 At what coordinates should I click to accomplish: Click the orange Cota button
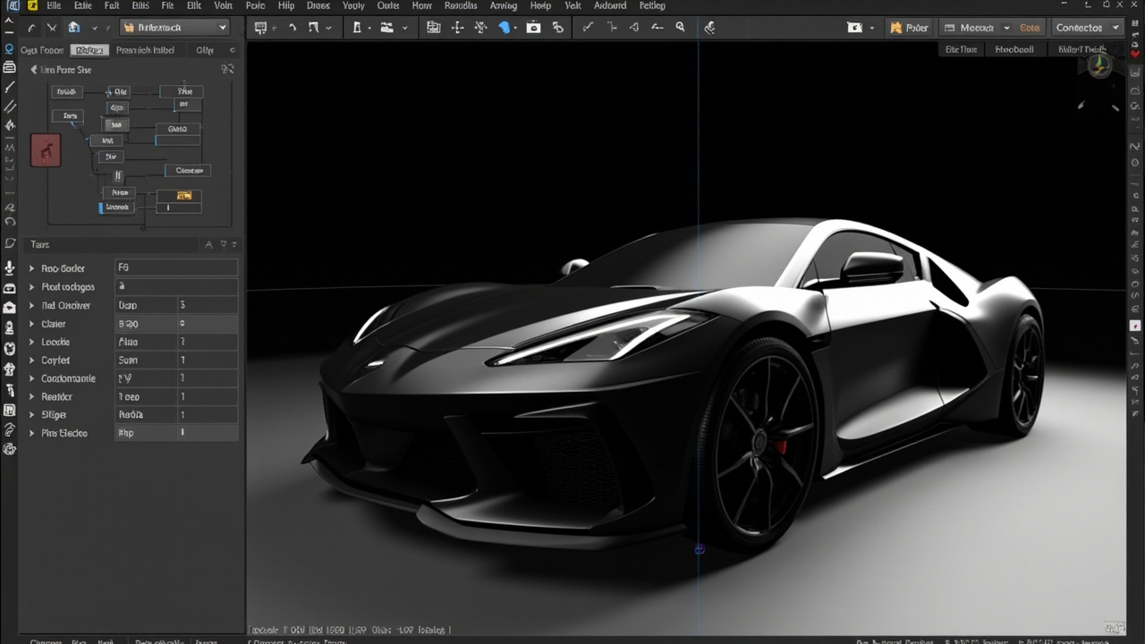tap(1029, 28)
